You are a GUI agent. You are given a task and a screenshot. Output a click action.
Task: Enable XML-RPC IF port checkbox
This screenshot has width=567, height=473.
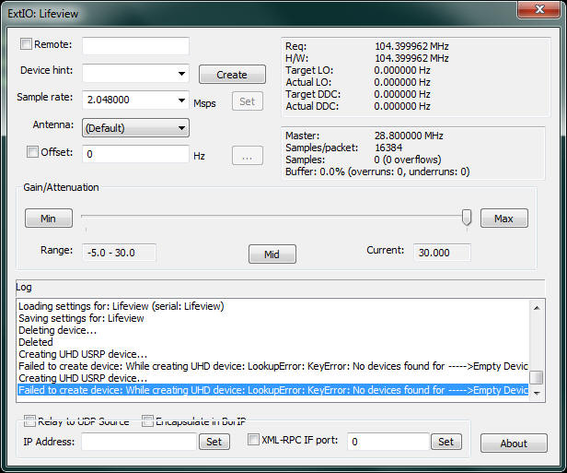tap(253, 440)
